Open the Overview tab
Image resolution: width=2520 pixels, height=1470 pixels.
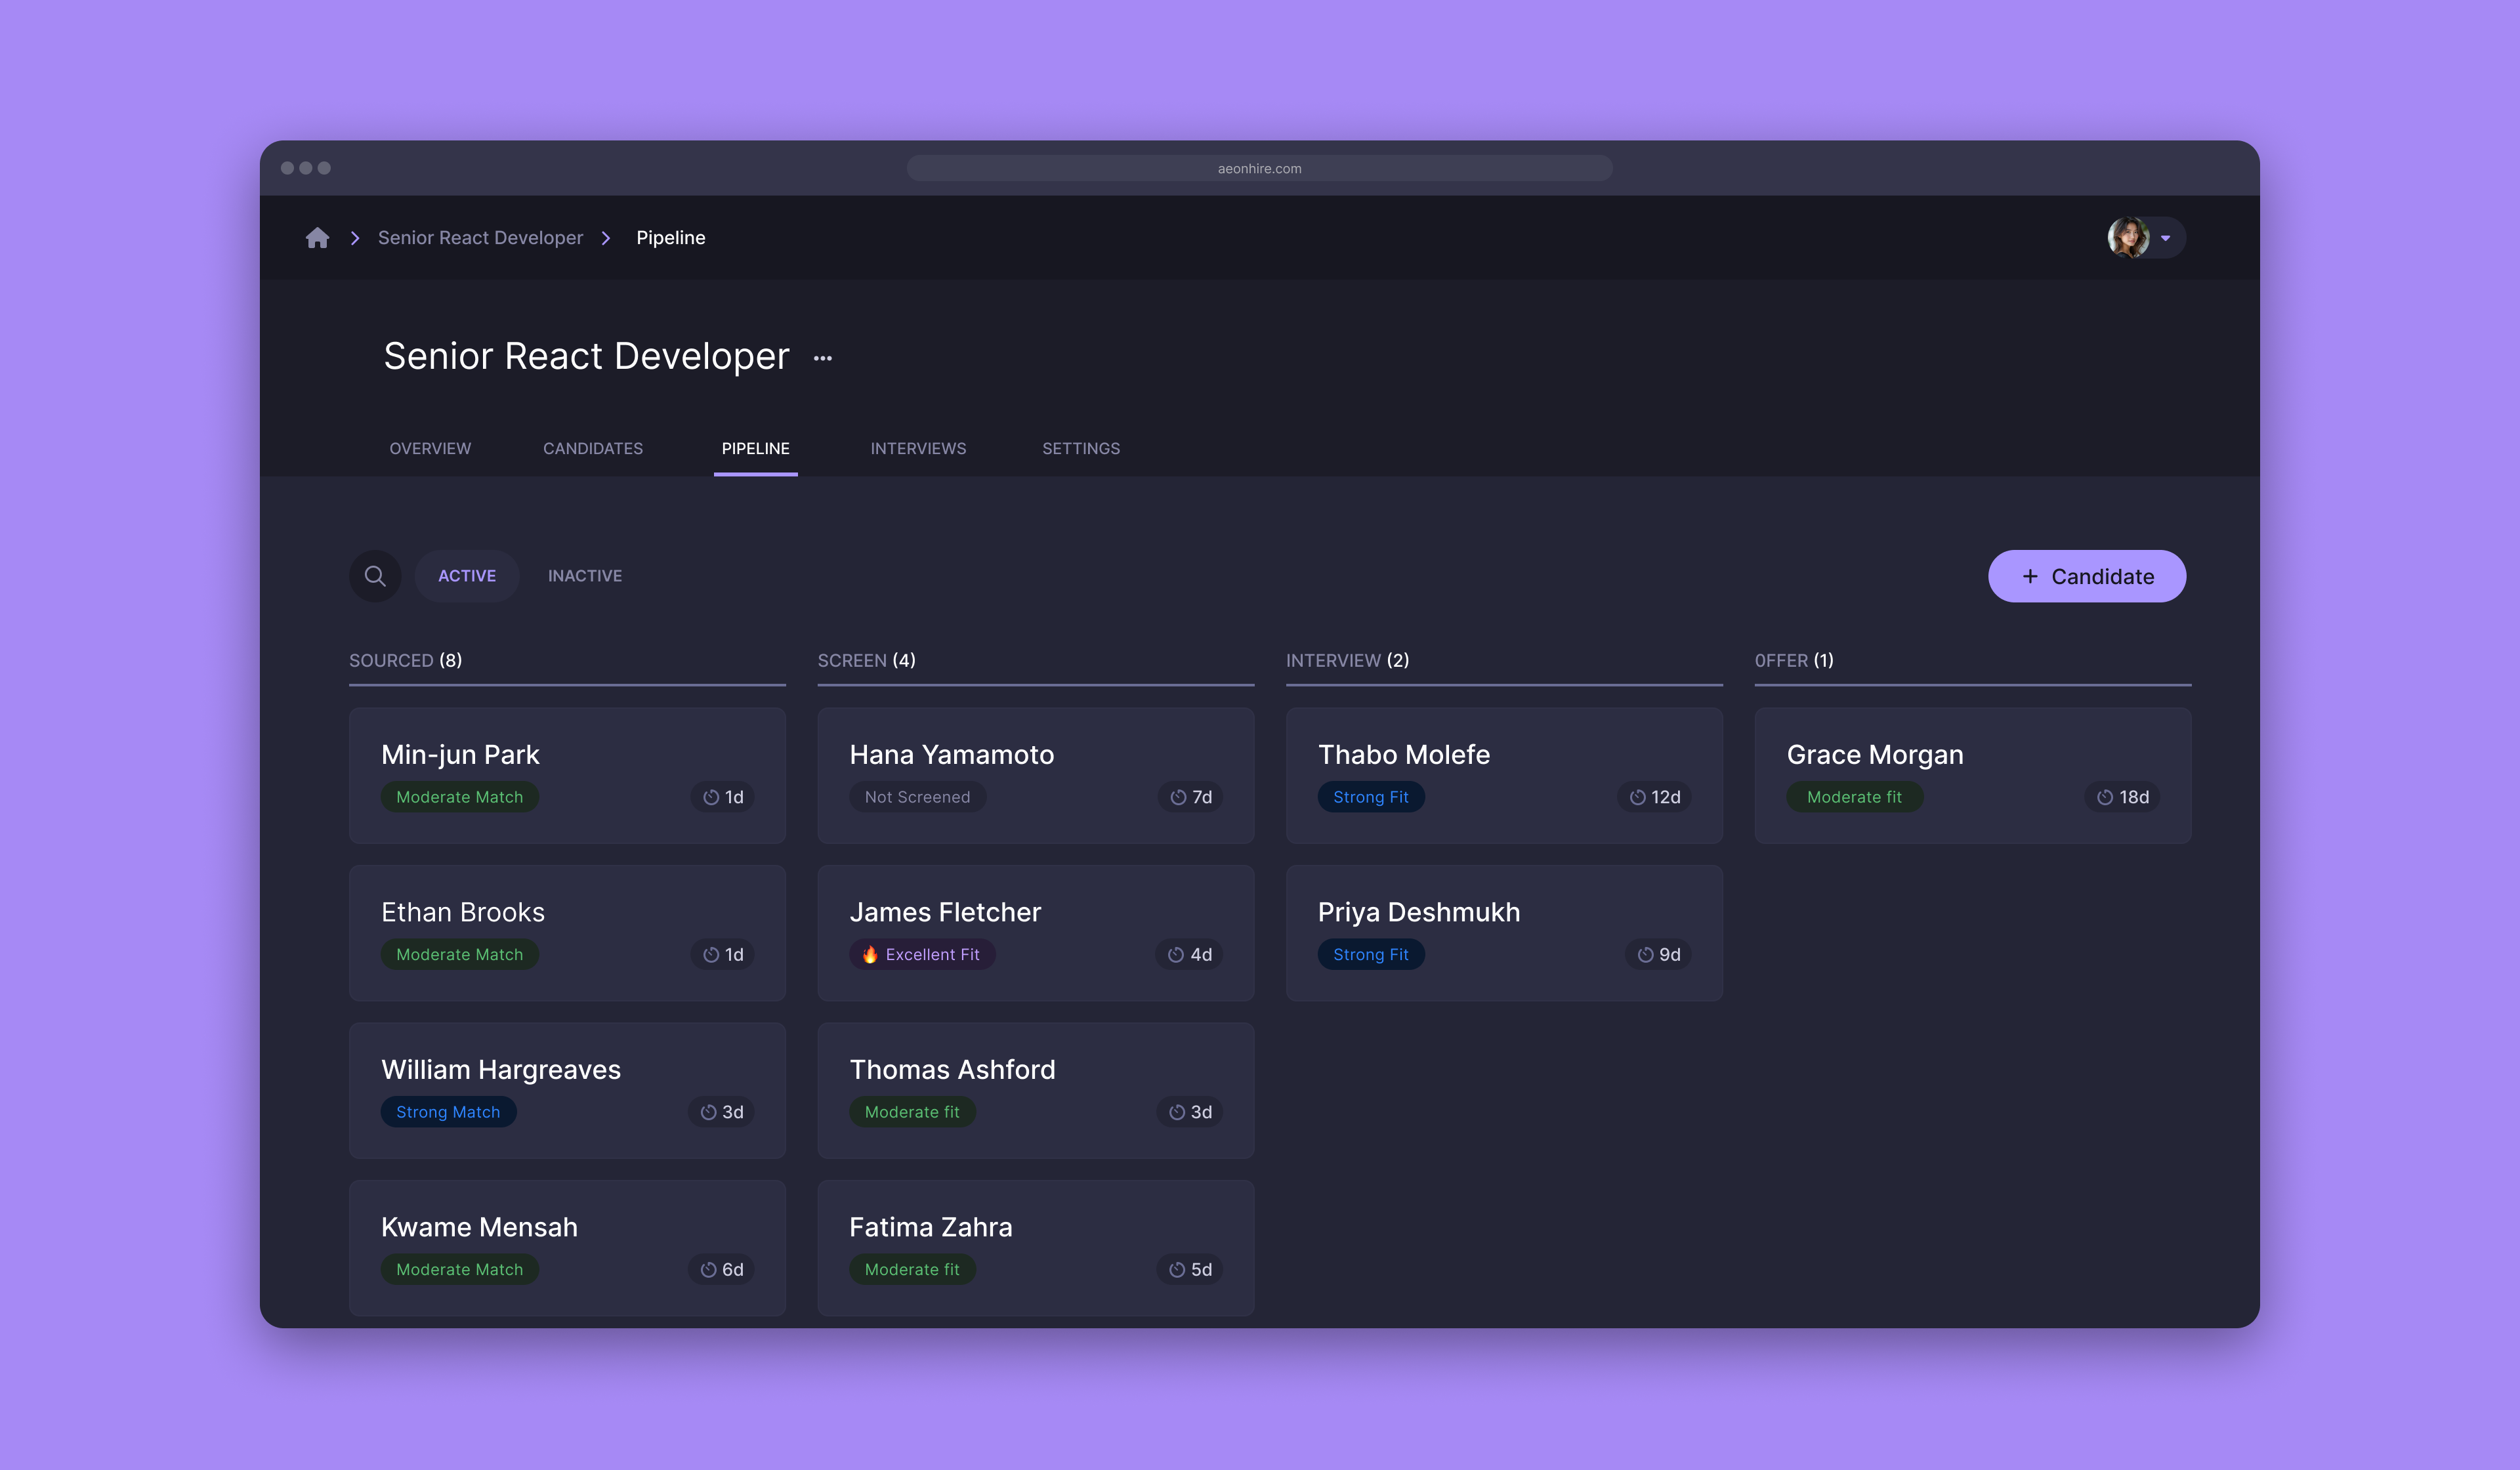coord(430,449)
